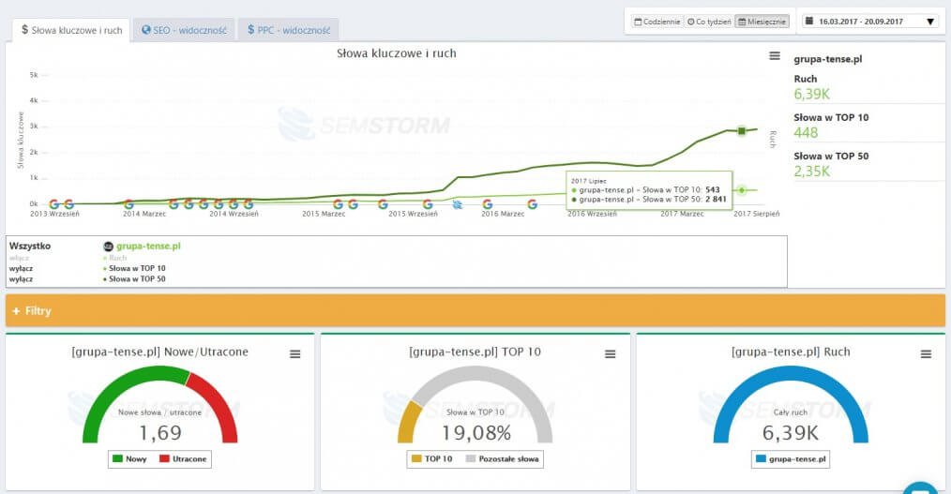Click the 5k label on the y-axis
The image size is (951, 494).
[x=34, y=75]
